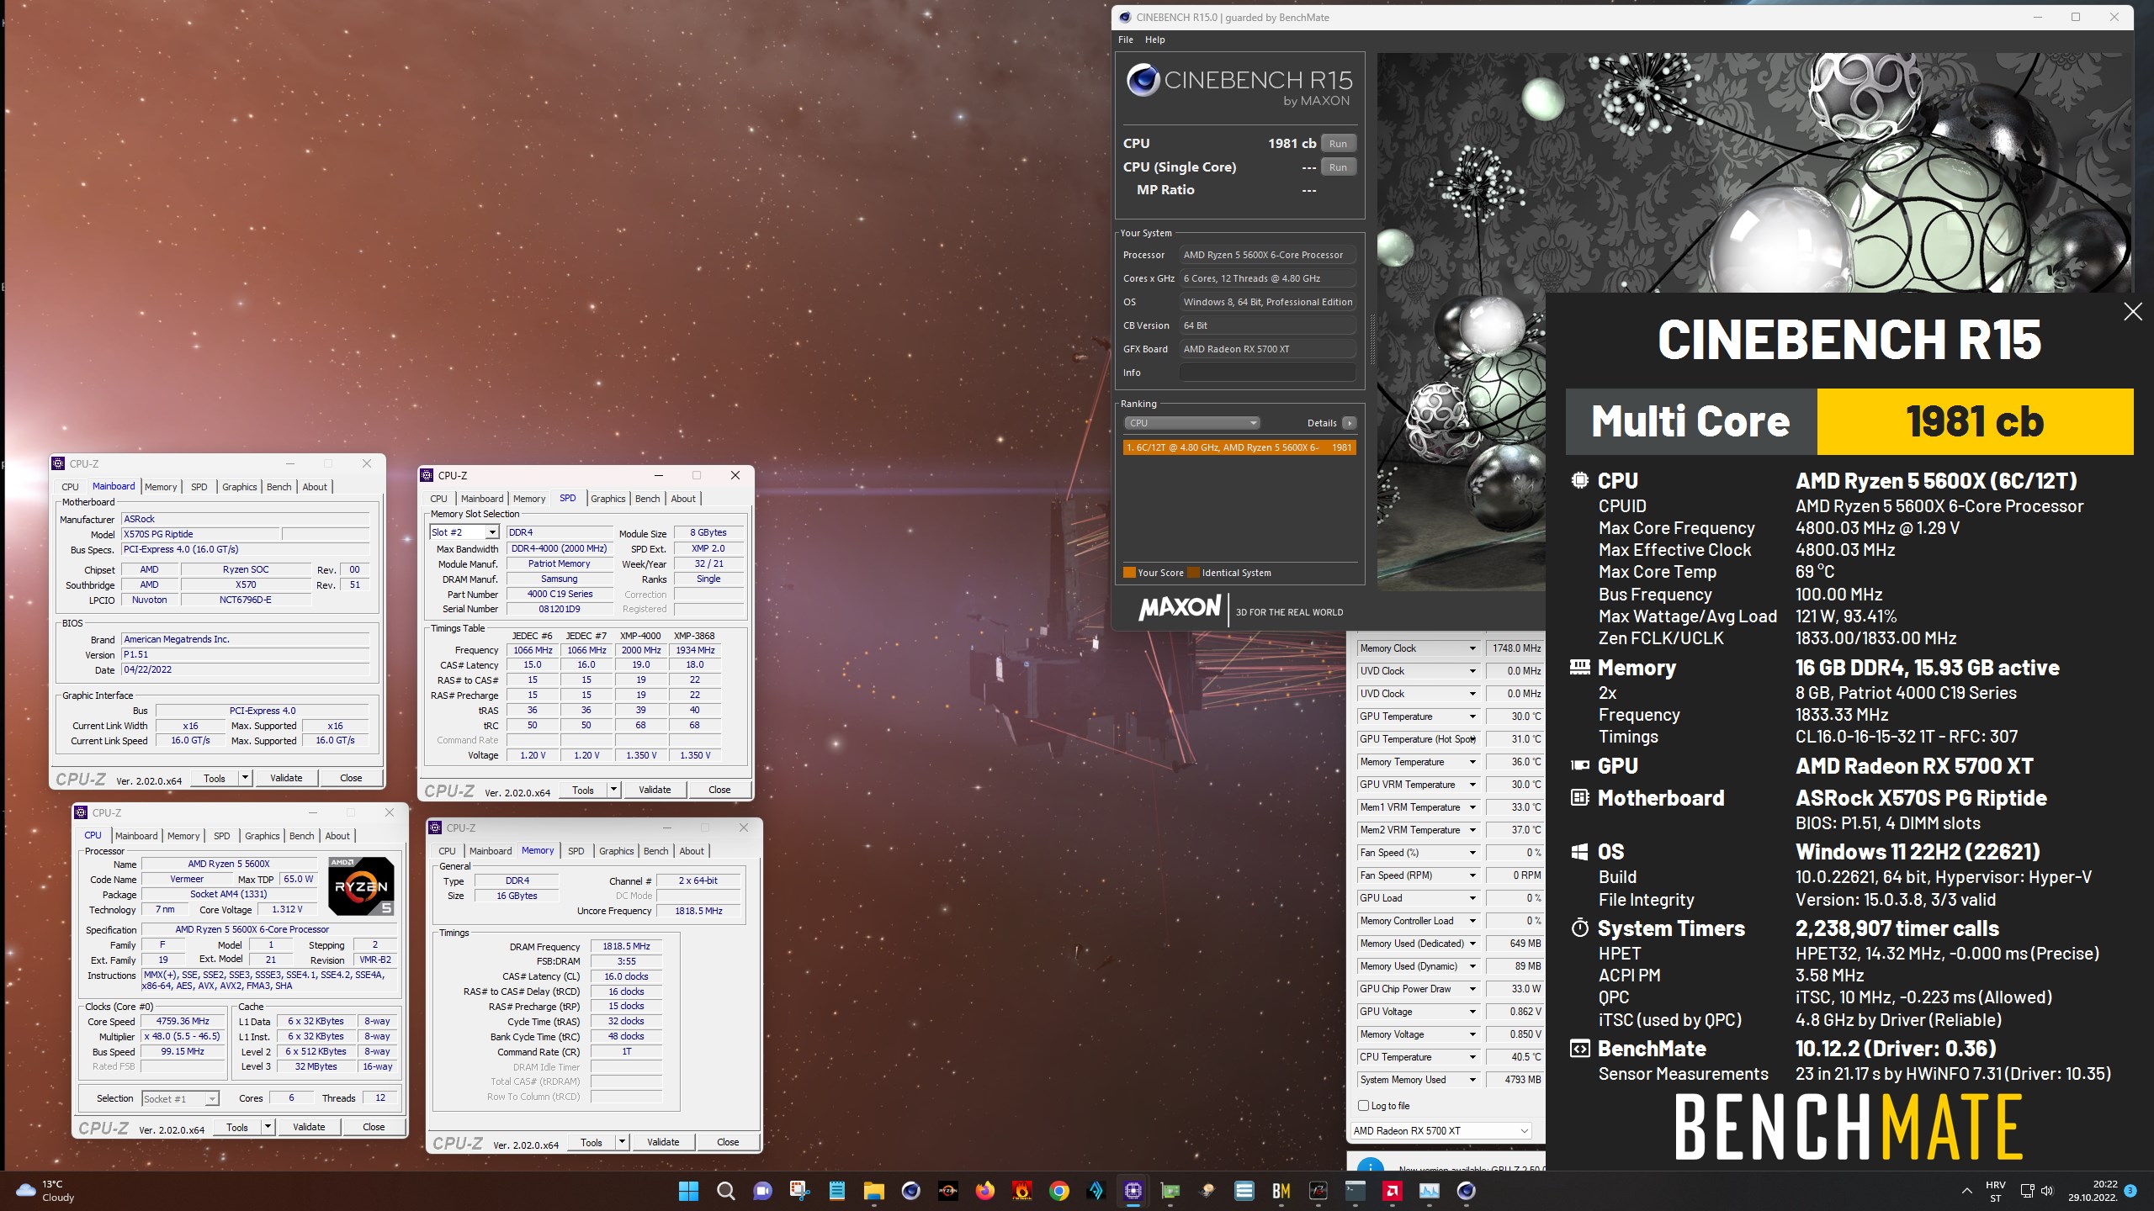This screenshot has width=2154, height=1211.
Task: Open AMD Software red taskbar icon
Action: tap(1392, 1191)
